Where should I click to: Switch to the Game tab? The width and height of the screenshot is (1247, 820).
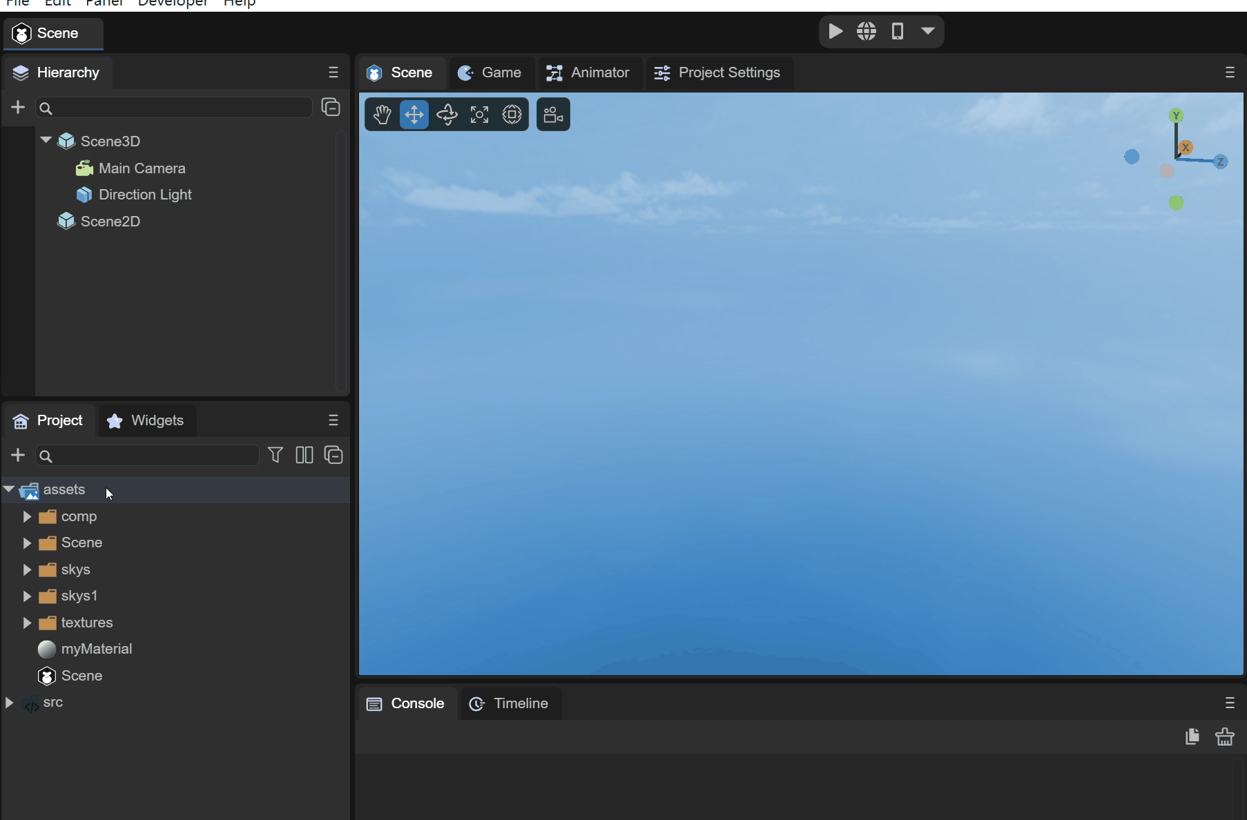[490, 72]
